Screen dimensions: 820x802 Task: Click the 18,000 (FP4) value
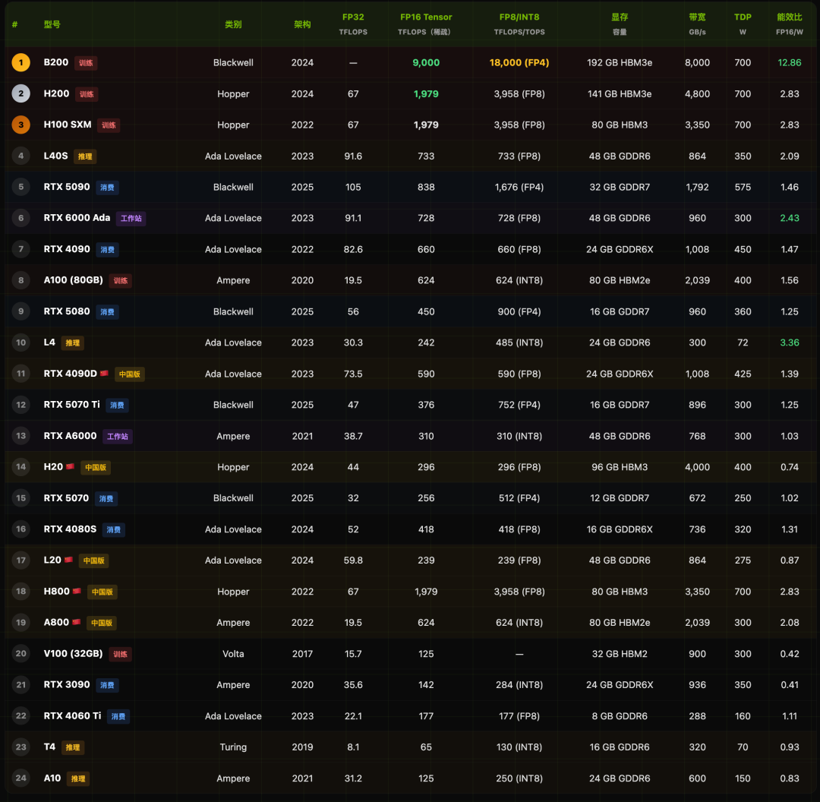519,63
